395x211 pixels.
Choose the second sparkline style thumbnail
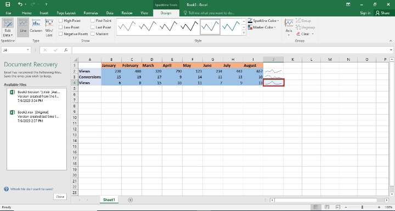tap(148, 26)
